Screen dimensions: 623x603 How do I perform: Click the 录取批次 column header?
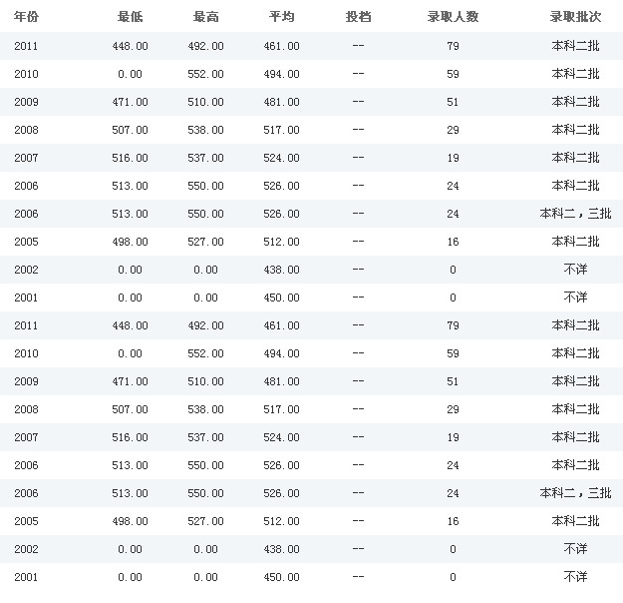point(575,18)
